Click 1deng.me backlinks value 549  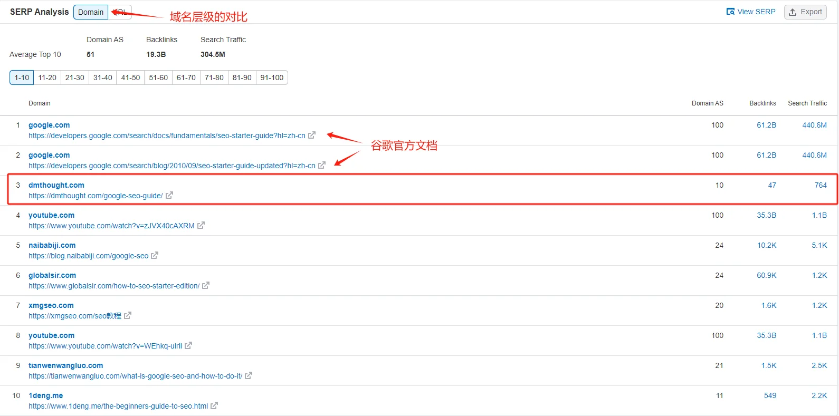click(770, 395)
